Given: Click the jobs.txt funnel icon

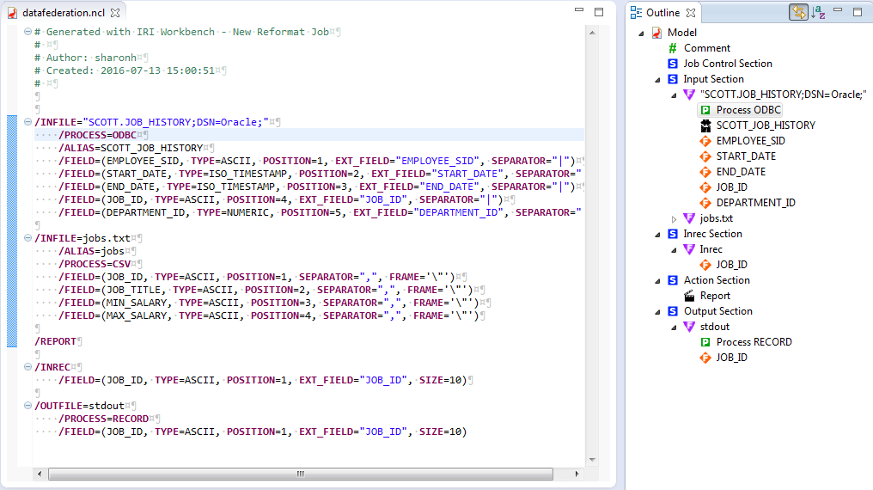Looking at the screenshot, I should click(x=689, y=218).
